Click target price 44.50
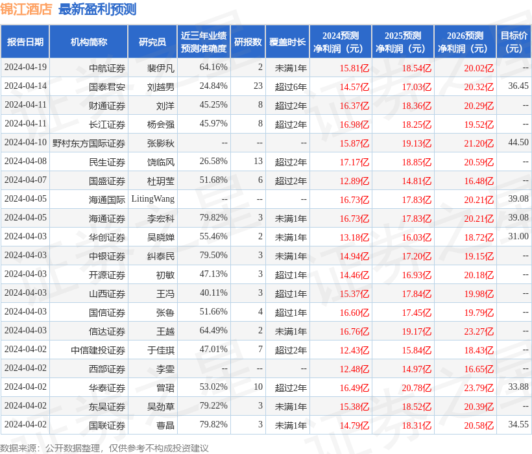 click(518, 143)
